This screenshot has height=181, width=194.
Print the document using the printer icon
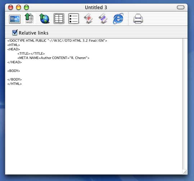138,19
